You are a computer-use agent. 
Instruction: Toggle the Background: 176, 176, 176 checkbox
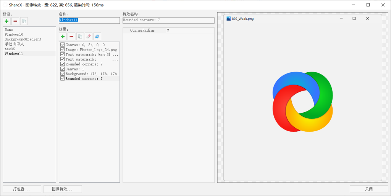click(x=63, y=74)
